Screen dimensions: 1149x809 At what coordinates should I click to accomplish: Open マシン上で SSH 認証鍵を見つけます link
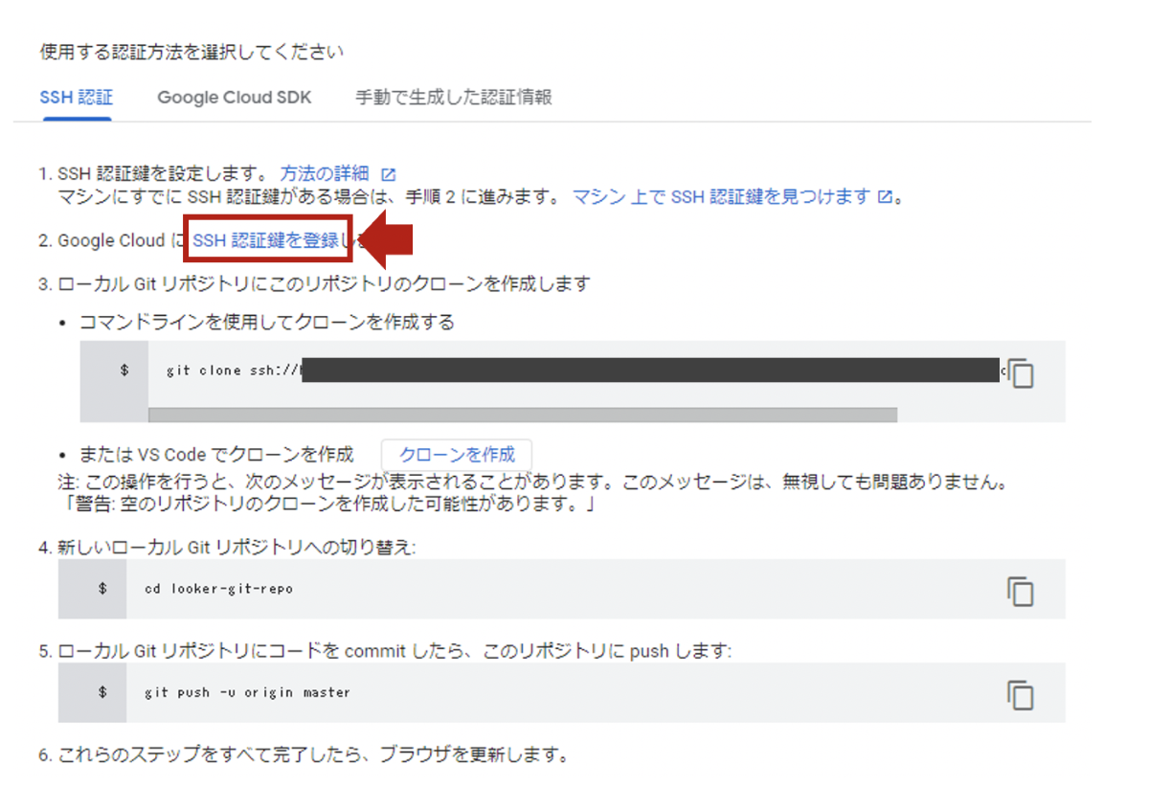(722, 197)
